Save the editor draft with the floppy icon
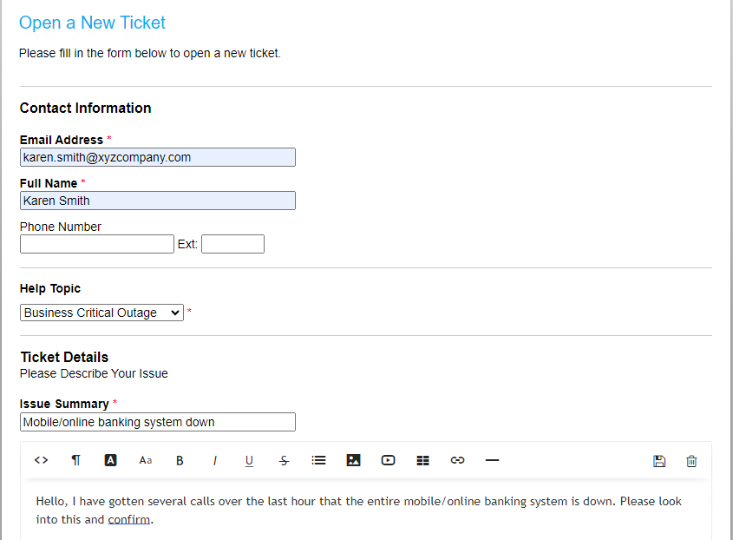This screenshot has width=733, height=540. click(659, 460)
